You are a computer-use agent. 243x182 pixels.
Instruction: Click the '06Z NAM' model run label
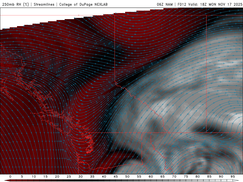point(165,4)
